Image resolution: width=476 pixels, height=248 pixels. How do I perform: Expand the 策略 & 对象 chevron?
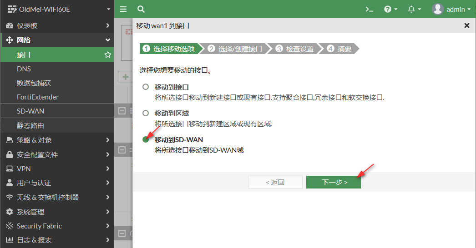[107, 140]
